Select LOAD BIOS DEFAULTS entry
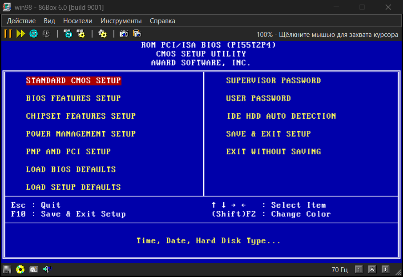The width and height of the screenshot is (403, 277). point(71,169)
